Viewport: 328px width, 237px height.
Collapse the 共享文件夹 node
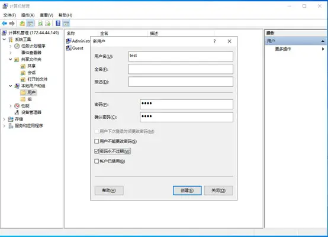click(11, 59)
